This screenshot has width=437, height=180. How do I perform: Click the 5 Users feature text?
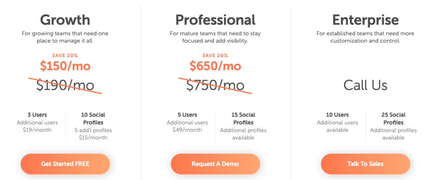(x=187, y=115)
